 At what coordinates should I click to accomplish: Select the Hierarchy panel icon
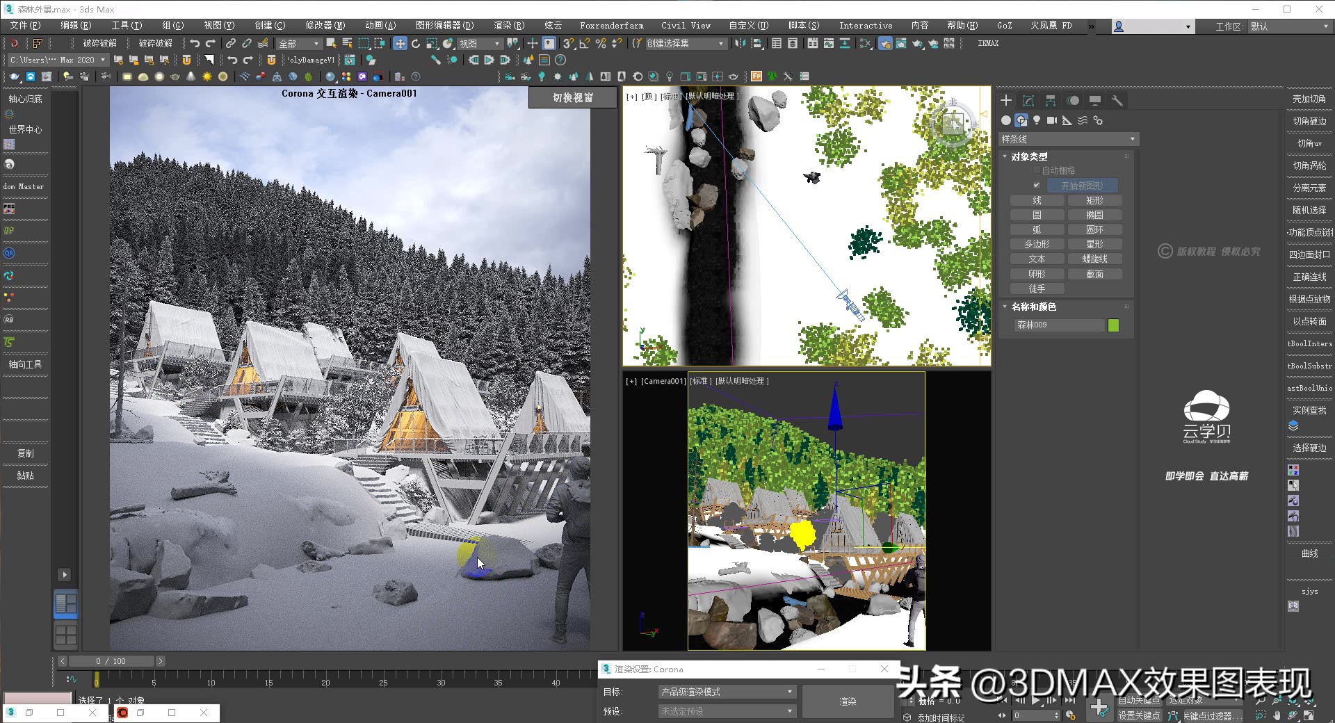click(x=1051, y=99)
